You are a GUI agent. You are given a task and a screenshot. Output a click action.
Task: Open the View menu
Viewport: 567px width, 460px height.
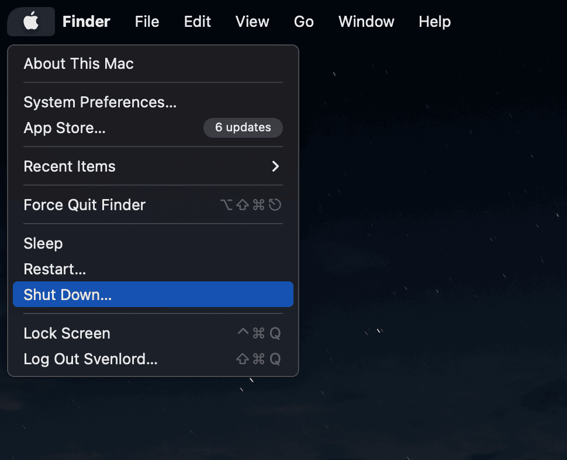(x=252, y=22)
